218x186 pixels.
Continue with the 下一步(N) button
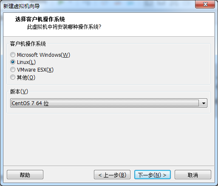pyautogui.click(x=153, y=175)
